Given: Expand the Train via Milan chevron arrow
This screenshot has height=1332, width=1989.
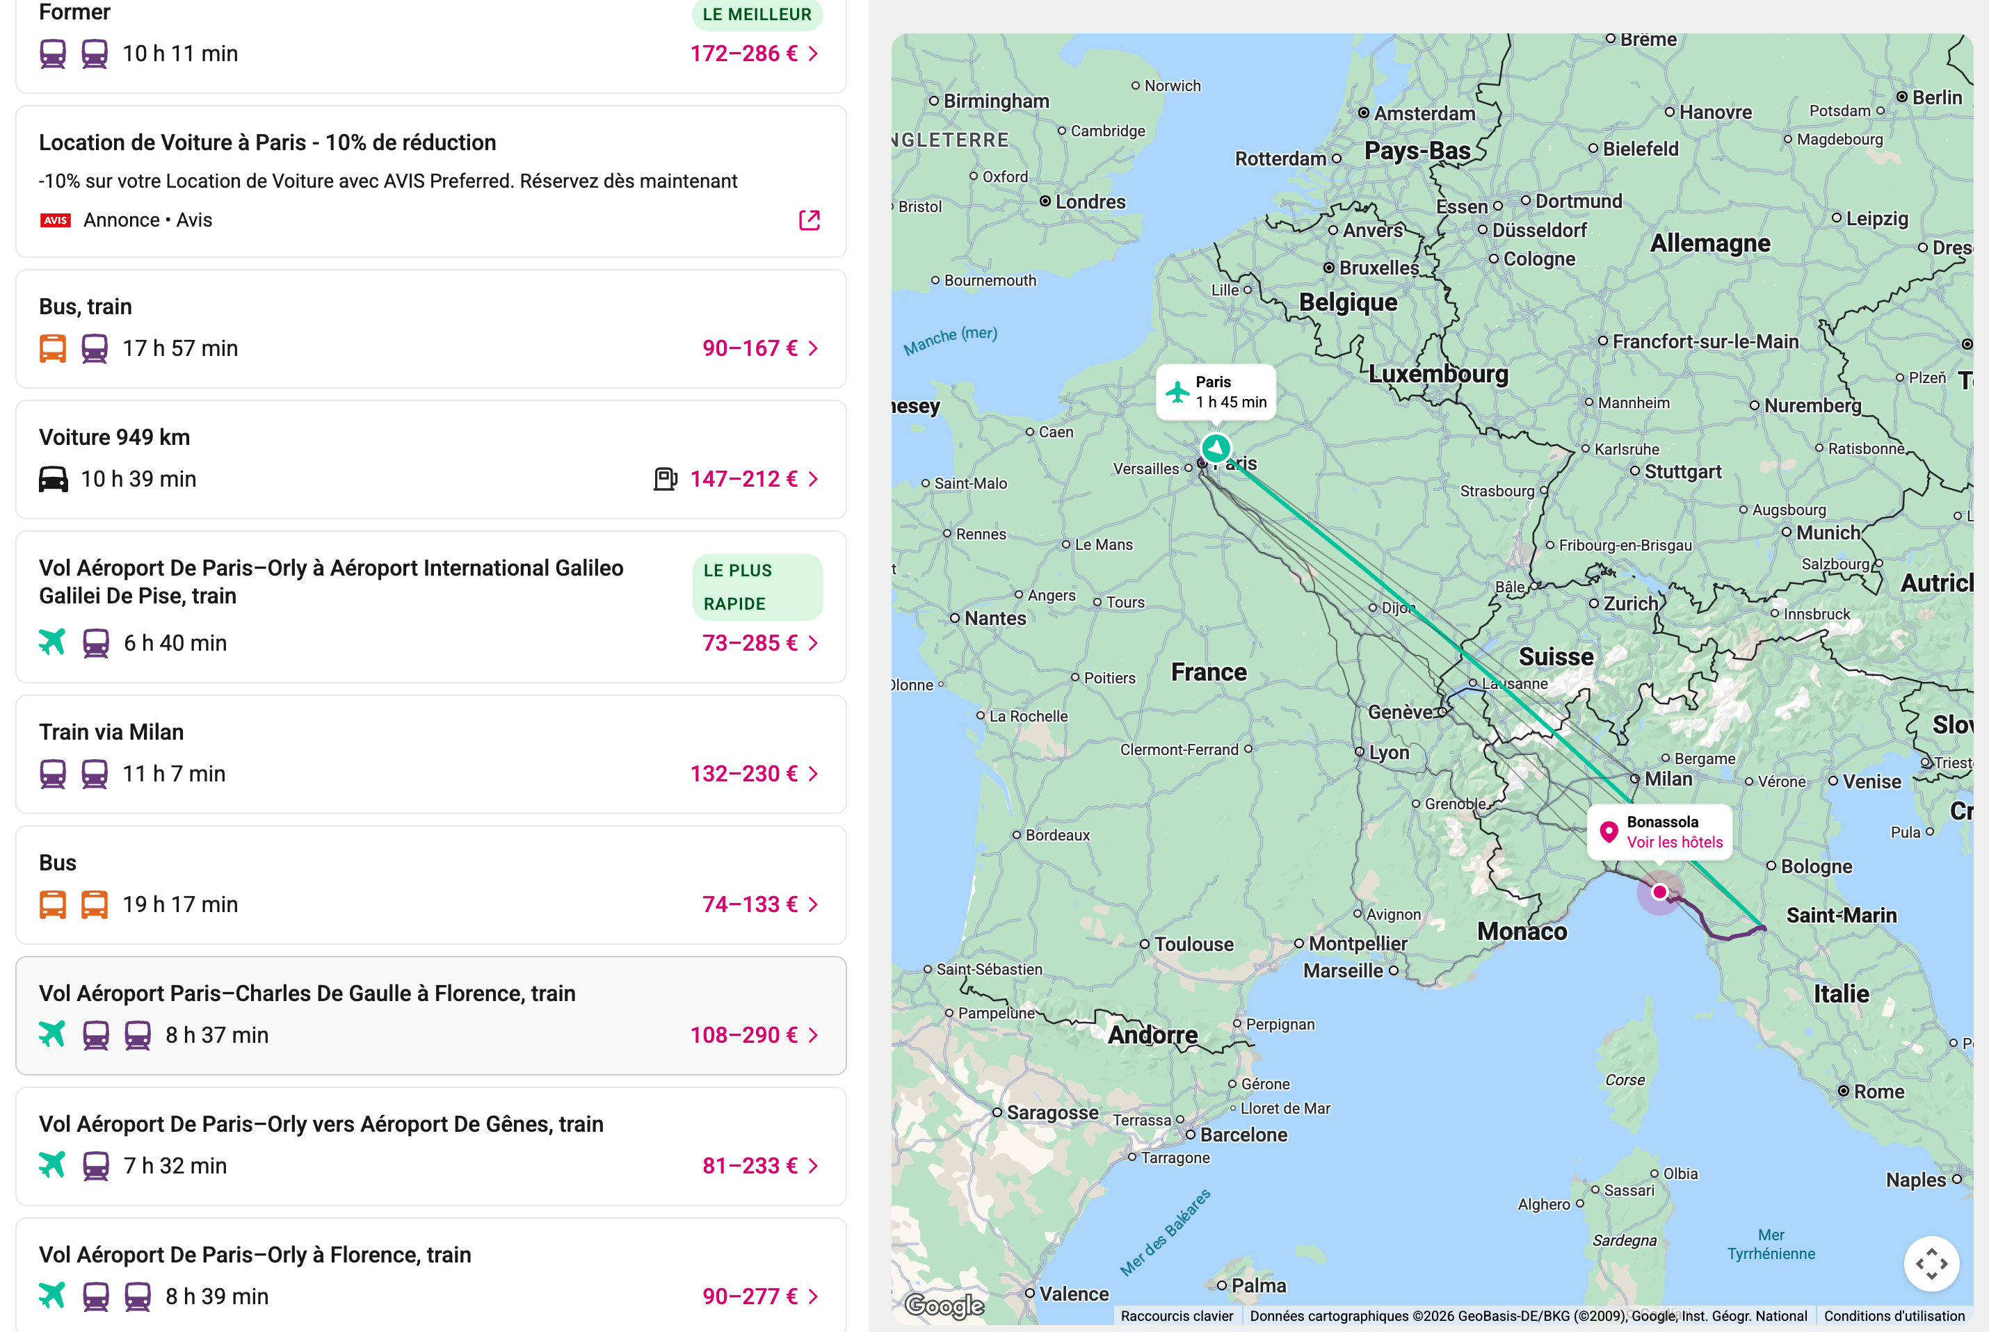Looking at the screenshot, I should (813, 774).
